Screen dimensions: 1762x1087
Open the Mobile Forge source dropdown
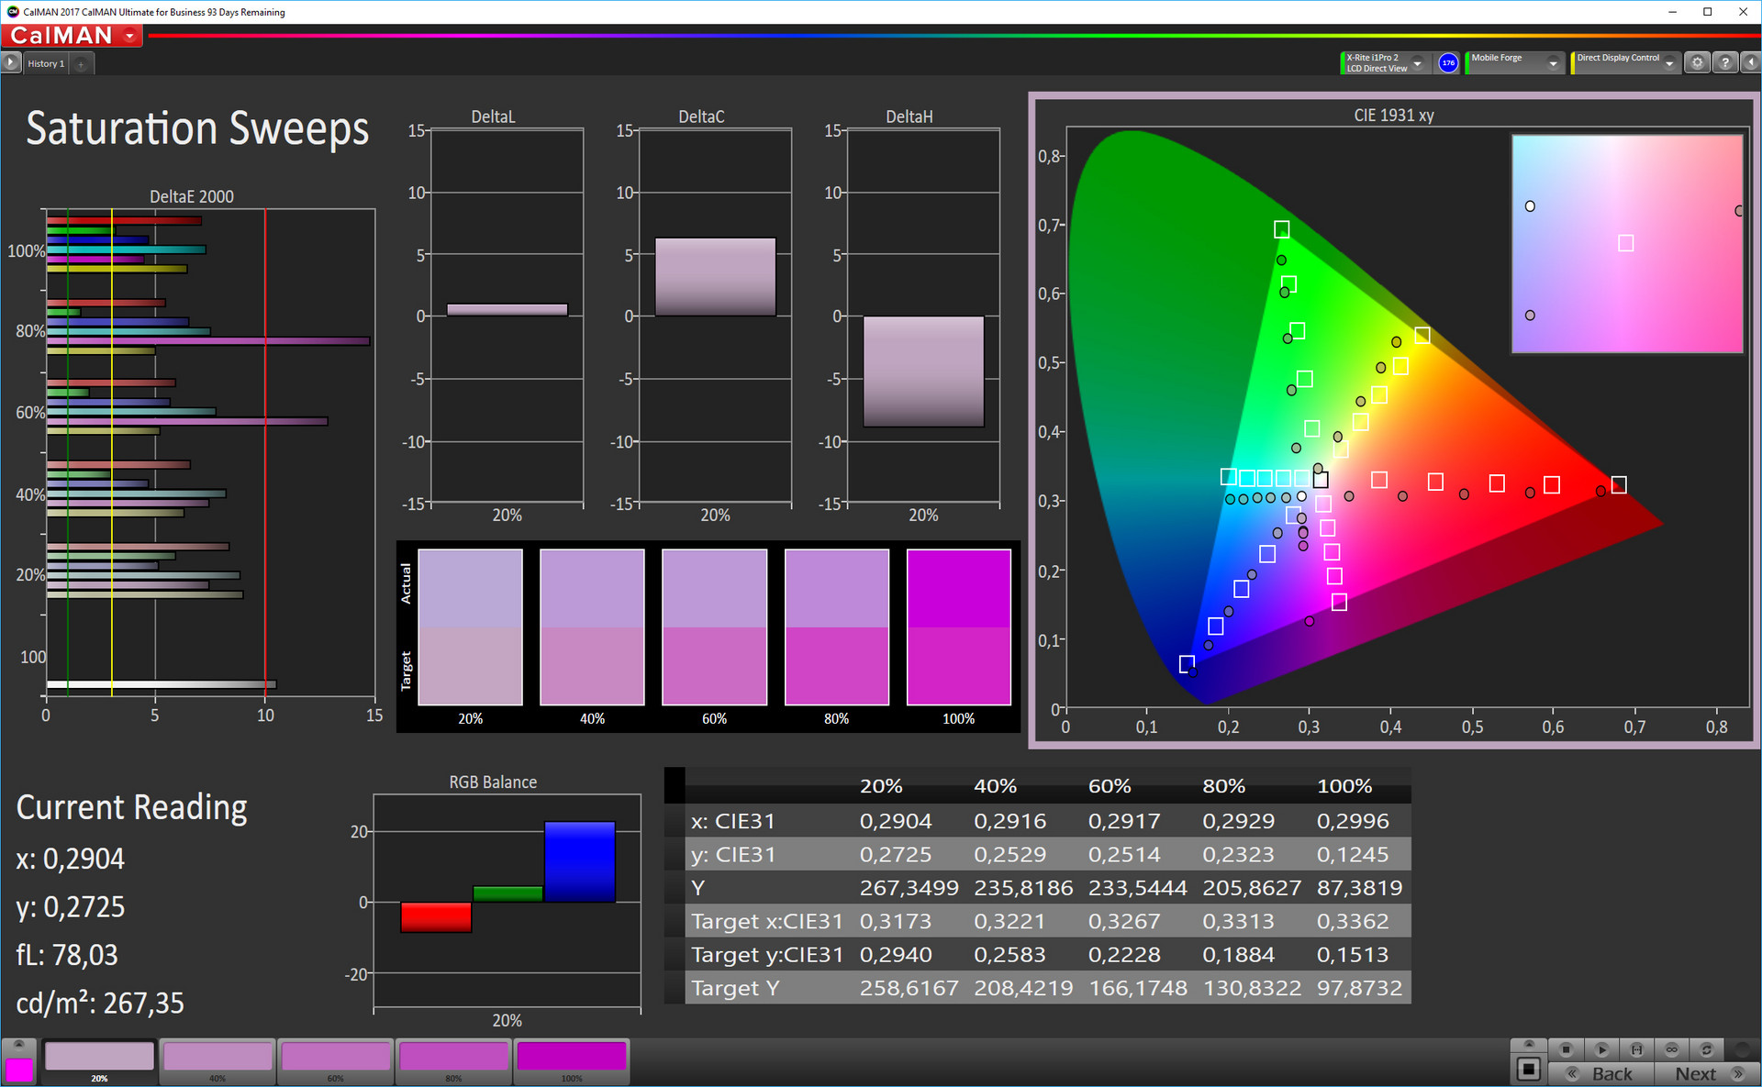1553,63
